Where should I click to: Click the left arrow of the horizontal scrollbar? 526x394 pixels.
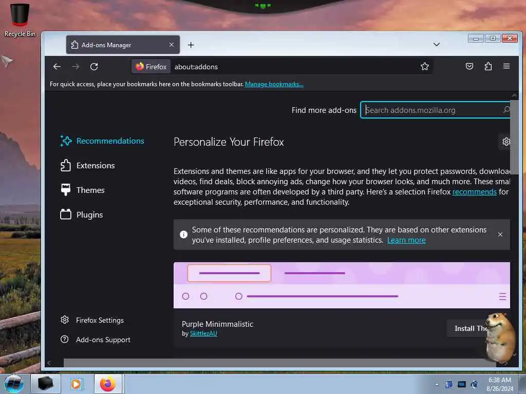pos(49,363)
